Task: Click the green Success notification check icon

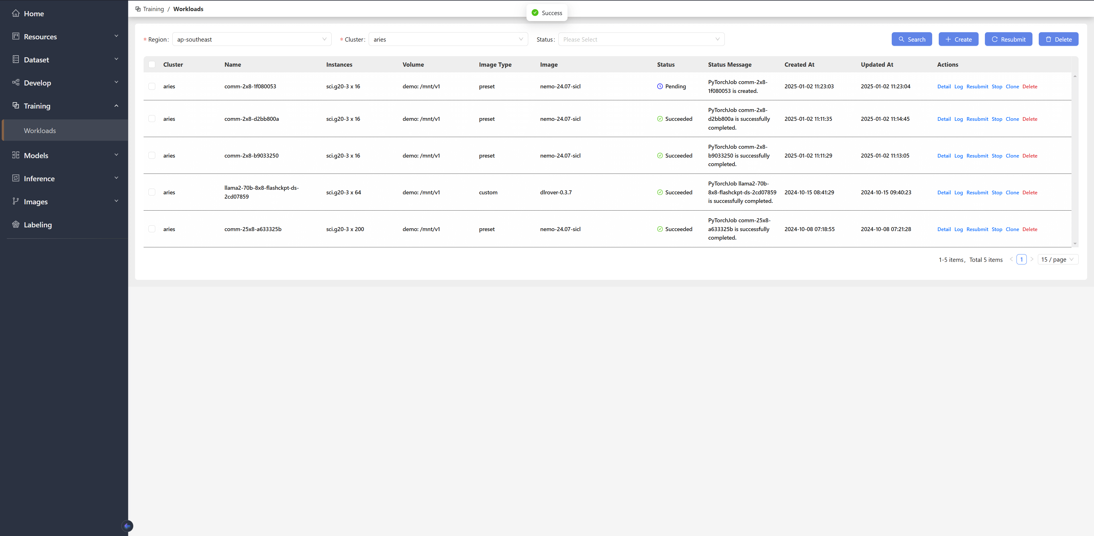Action: pyautogui.click(x=535, y=13)
